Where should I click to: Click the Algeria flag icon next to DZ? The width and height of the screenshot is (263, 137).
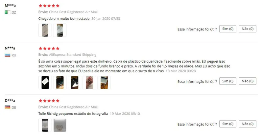click(7, 12)
